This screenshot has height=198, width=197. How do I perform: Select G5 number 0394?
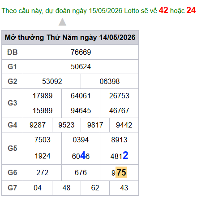click(81, 140)
